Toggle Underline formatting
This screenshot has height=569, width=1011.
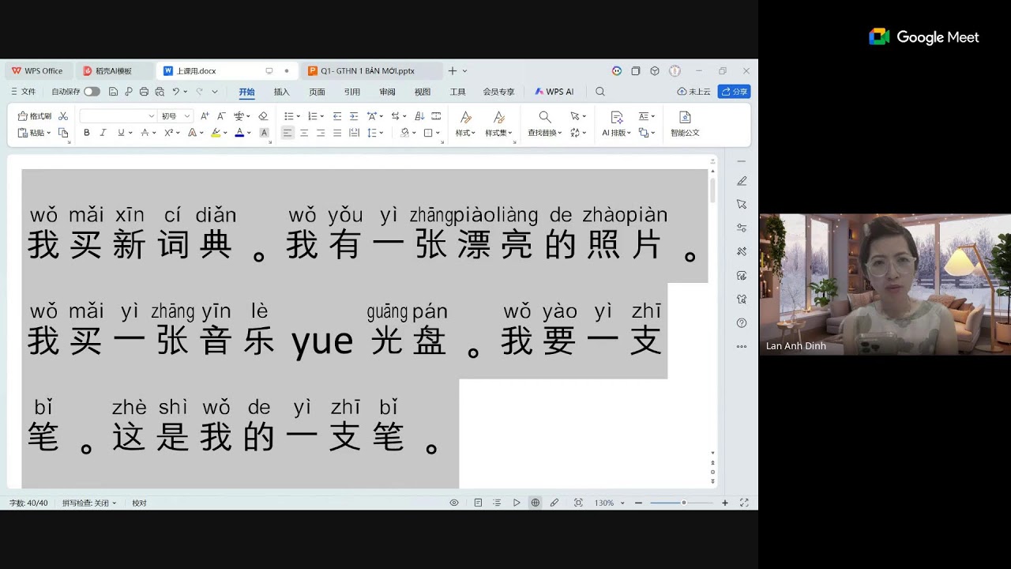click(x=121, y=133)
